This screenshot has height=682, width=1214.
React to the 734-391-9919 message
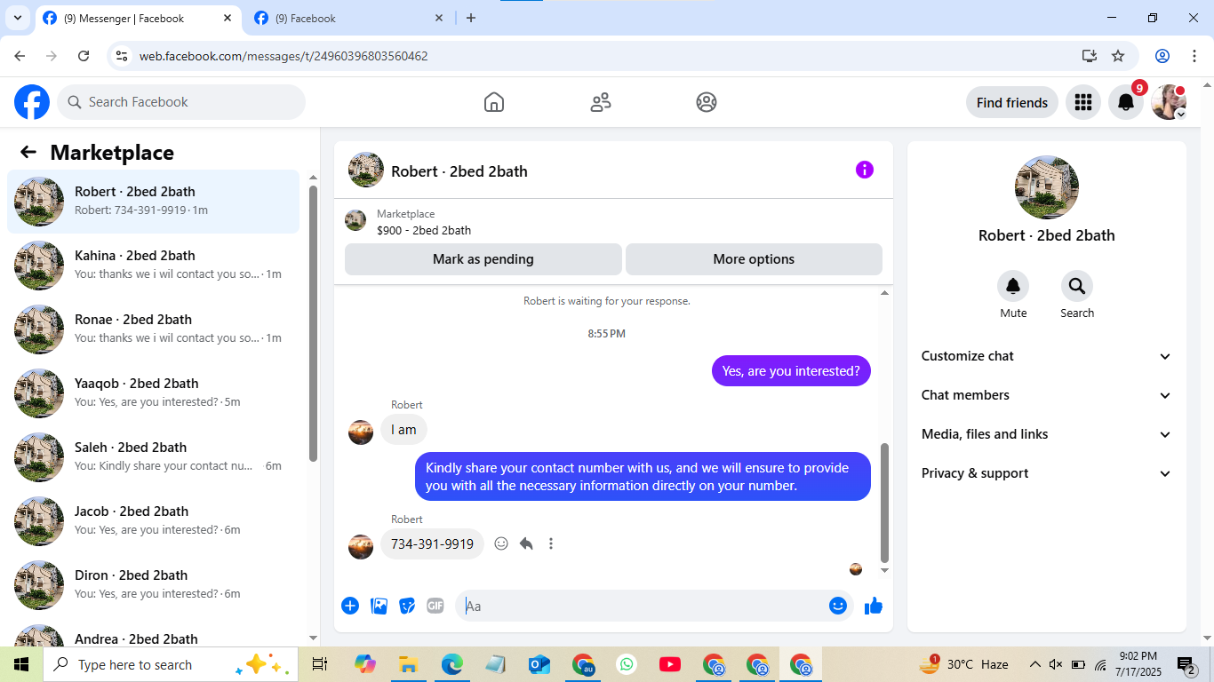(501, 543)
